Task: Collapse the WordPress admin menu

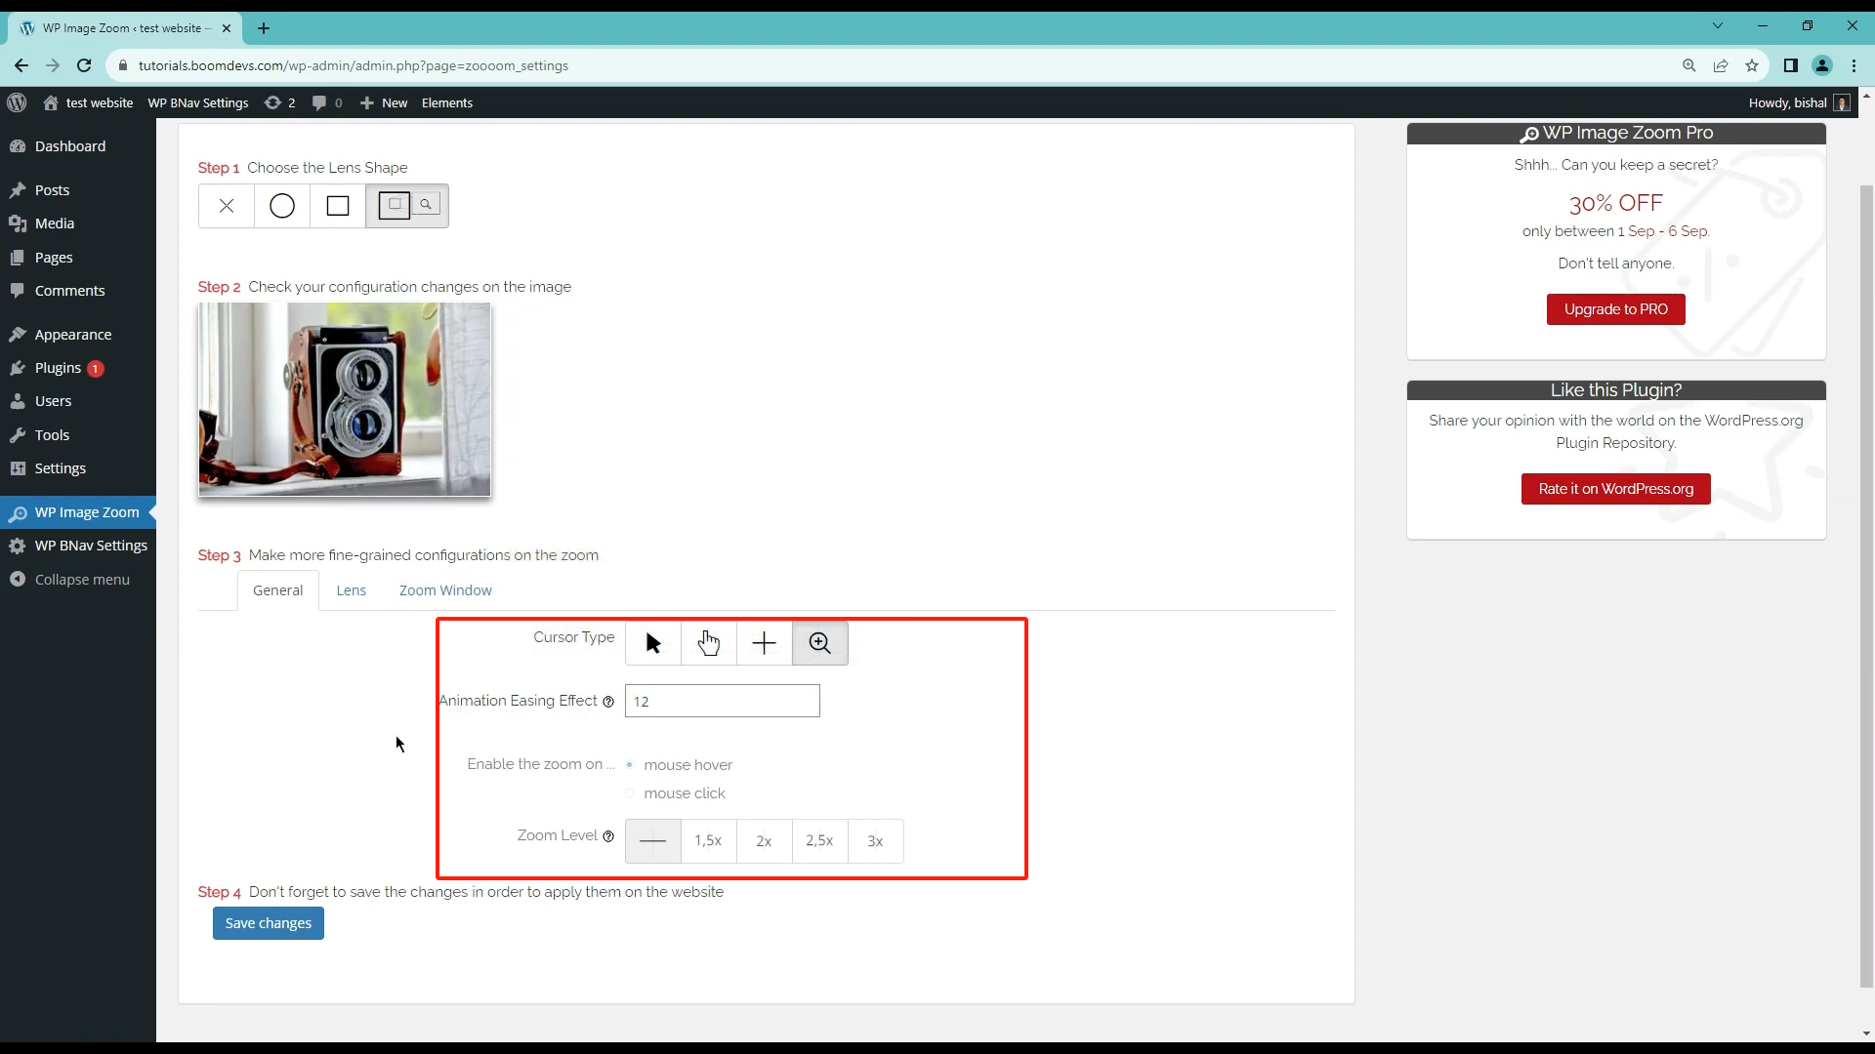Action: coord(82,580)
